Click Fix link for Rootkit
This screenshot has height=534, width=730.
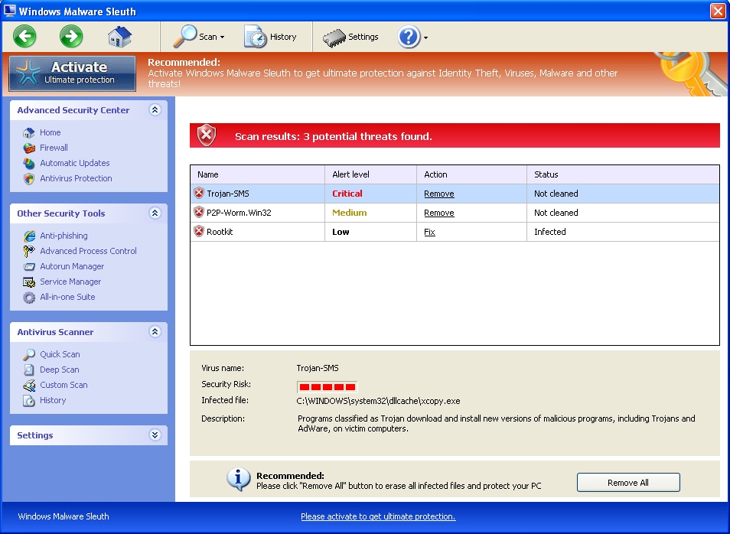pyautogui.click(x=429, y=232)
